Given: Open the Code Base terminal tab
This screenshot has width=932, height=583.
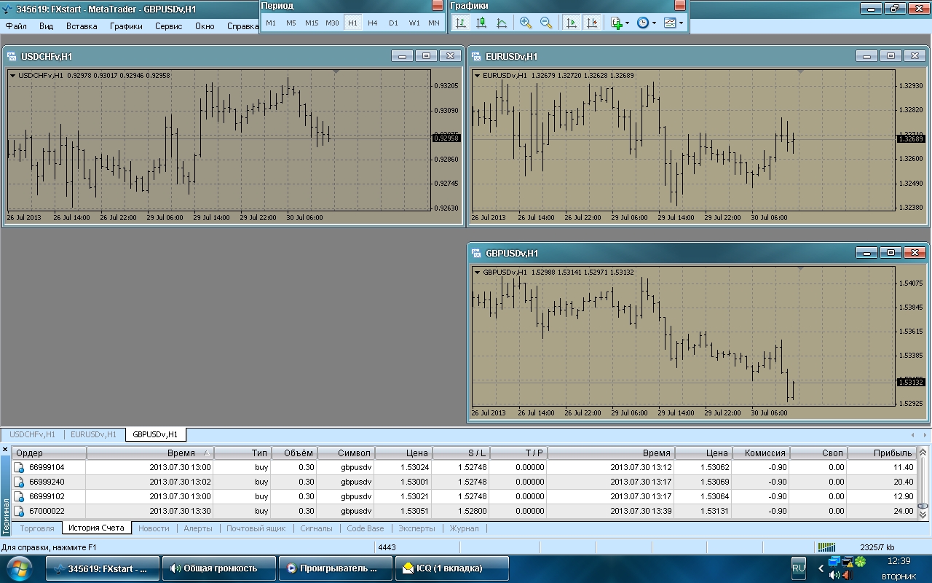Looking at the screenshot, I should (x=366, y=528).
